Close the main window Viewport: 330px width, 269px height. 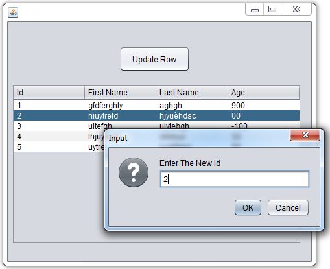(x=296, y=9)
